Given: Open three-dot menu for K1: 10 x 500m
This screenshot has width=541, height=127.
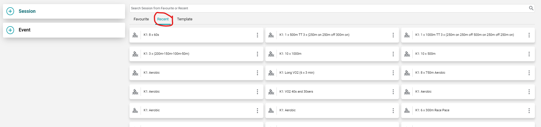Looking at the screenshot, I should click(529, 54).
